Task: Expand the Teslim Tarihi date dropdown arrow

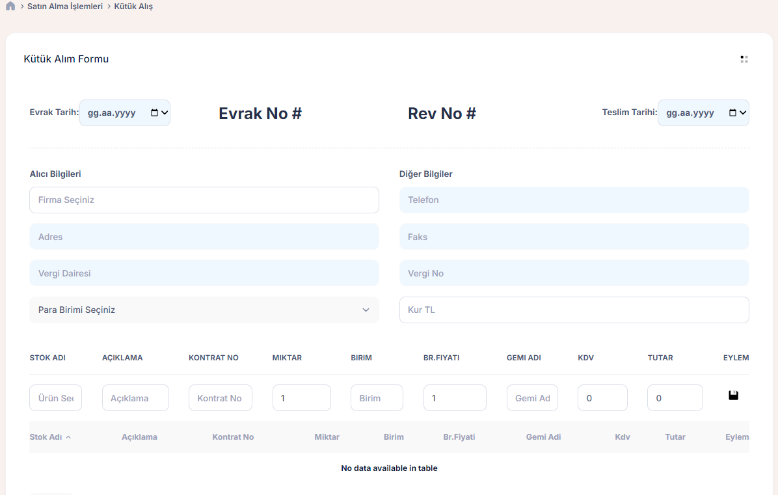Action: pos(744,113)
